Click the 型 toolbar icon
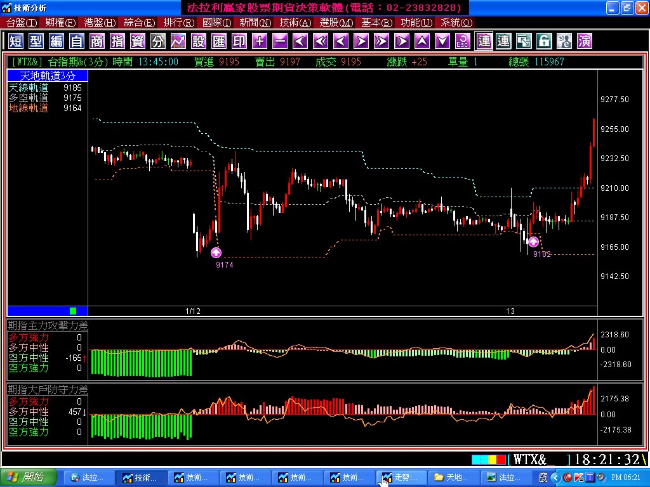This screenshot has width=650, height=487. tap(36, 41)
